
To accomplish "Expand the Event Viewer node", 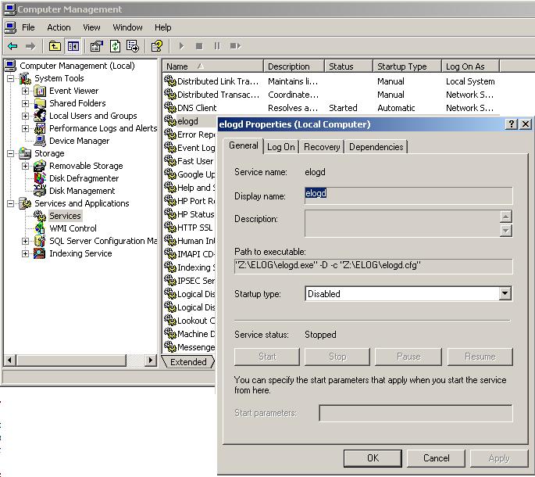I will click(x=25, y=91).
